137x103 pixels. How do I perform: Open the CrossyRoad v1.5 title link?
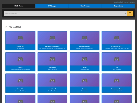point(117,46)
